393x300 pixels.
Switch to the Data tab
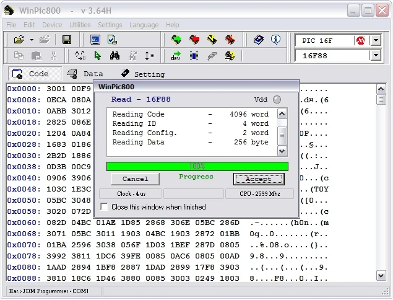pos(85,74)
